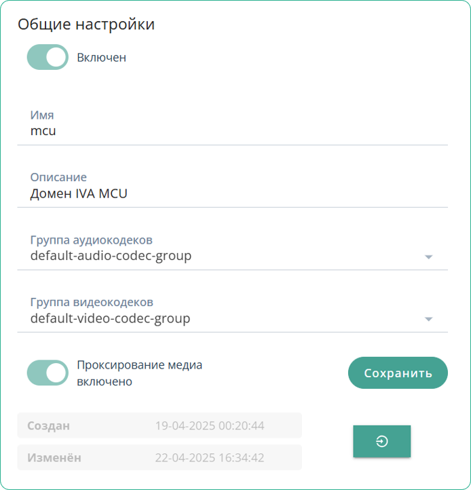Click the "Группа видеокодеков" field label
The height and width of the screenshot is (490, 471).
(x=92, y=302)
